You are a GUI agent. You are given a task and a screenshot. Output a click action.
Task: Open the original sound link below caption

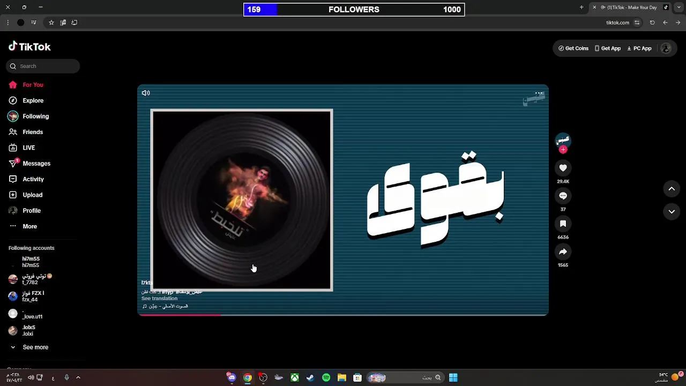click(x=166, y=306)
